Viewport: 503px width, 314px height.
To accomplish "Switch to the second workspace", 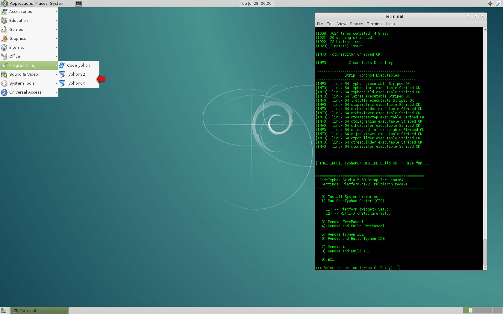I will 478,310.
